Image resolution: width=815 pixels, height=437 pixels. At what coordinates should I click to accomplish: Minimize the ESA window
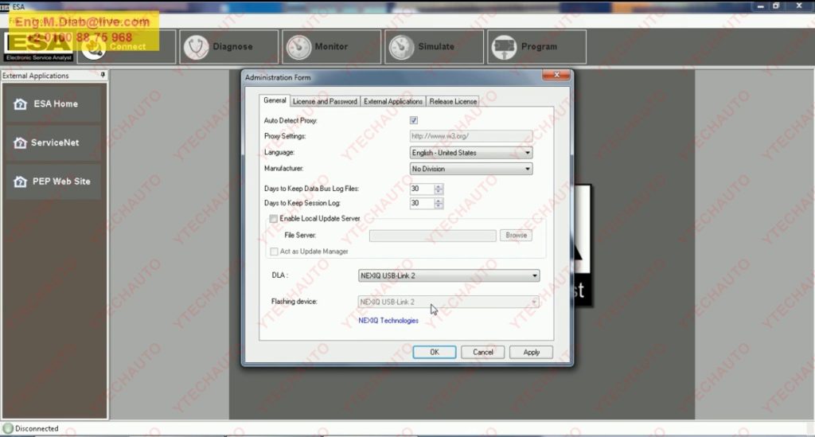tap(760, 6)
